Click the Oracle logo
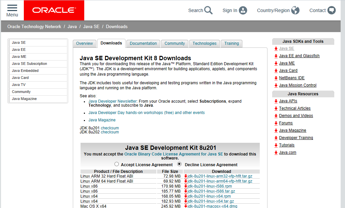 (x=54, y=10)
